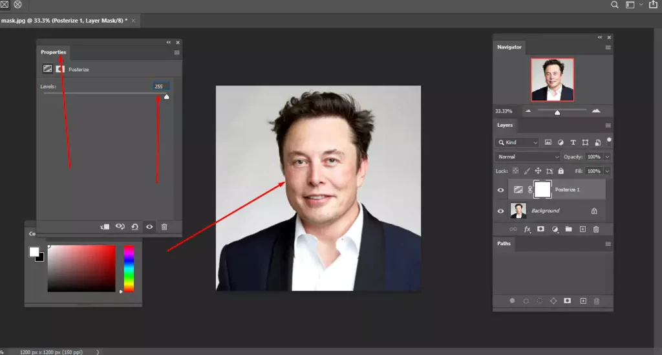Fill path with foreground color icon
662x355 pixels.
tap(512, 301)
